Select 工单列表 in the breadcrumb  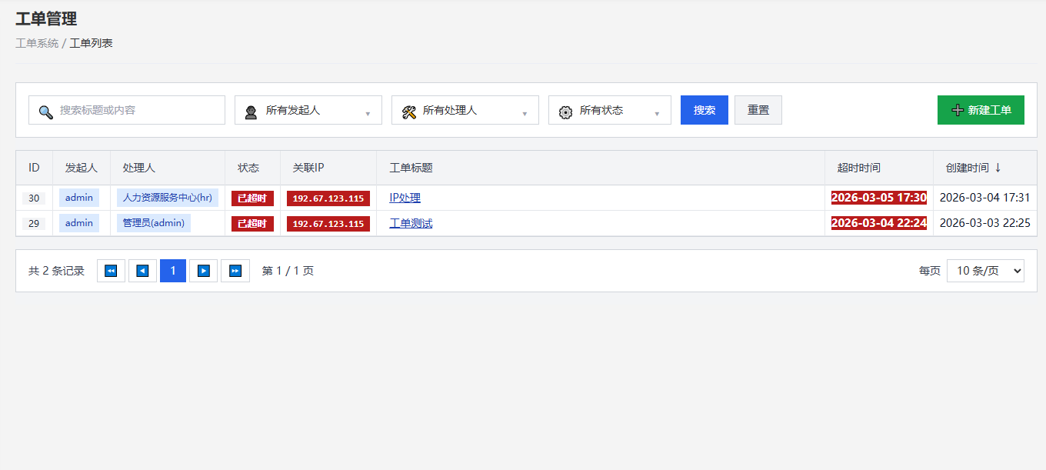pos(90,43)
